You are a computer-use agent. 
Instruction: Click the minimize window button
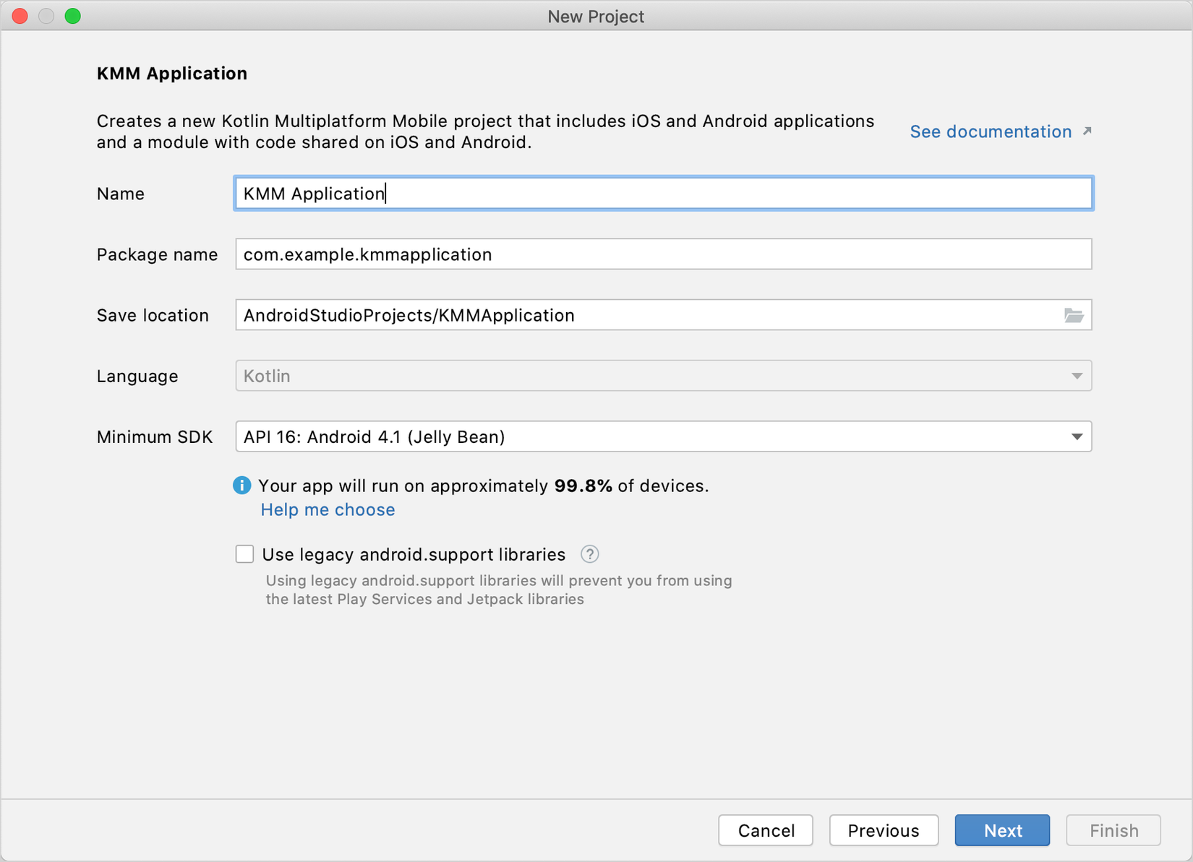pos(46,16)
